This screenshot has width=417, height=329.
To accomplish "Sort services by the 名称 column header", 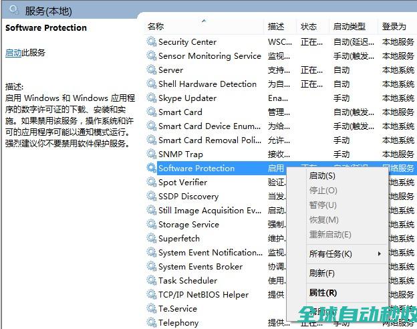I will [156, 26].
